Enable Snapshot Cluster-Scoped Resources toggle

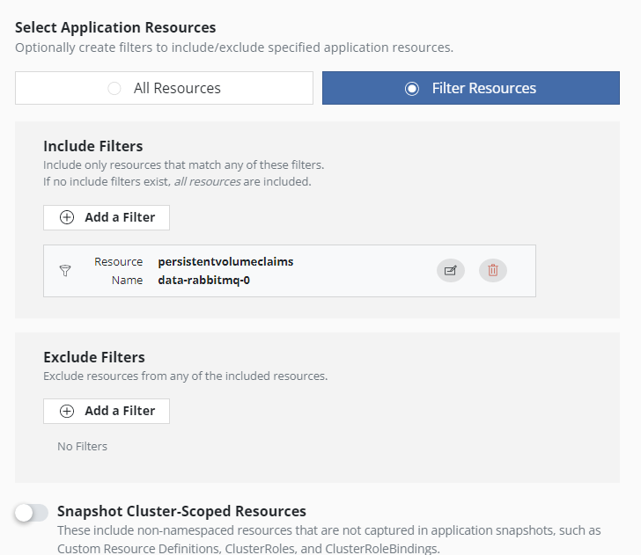click(32, 513)
